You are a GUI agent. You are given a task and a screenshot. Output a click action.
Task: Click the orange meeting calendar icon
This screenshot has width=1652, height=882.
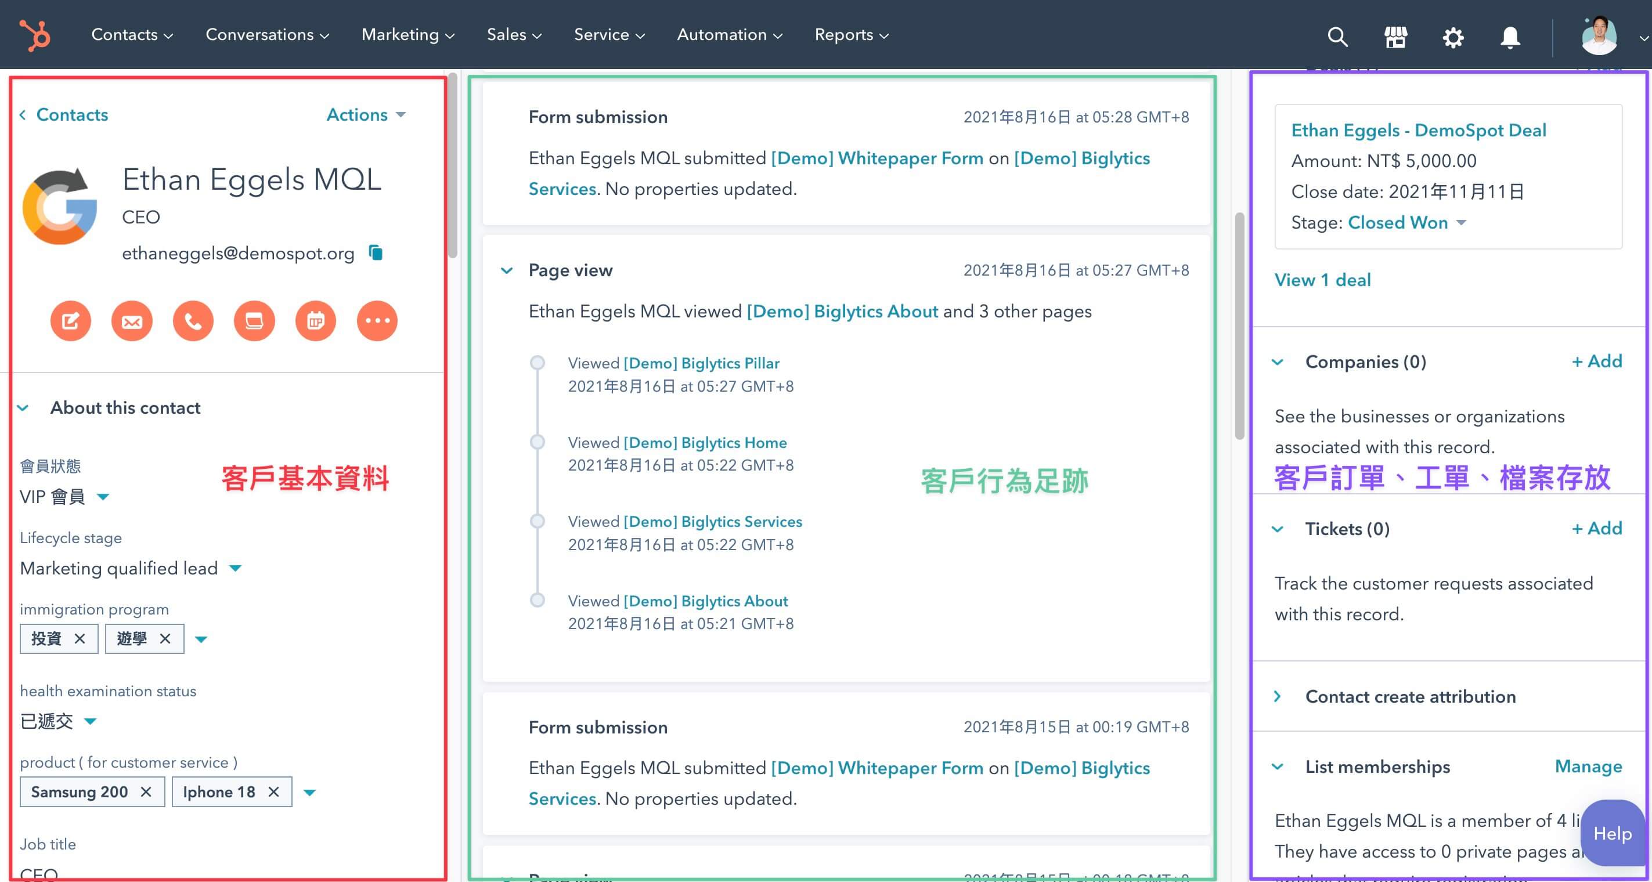point(316,320)
